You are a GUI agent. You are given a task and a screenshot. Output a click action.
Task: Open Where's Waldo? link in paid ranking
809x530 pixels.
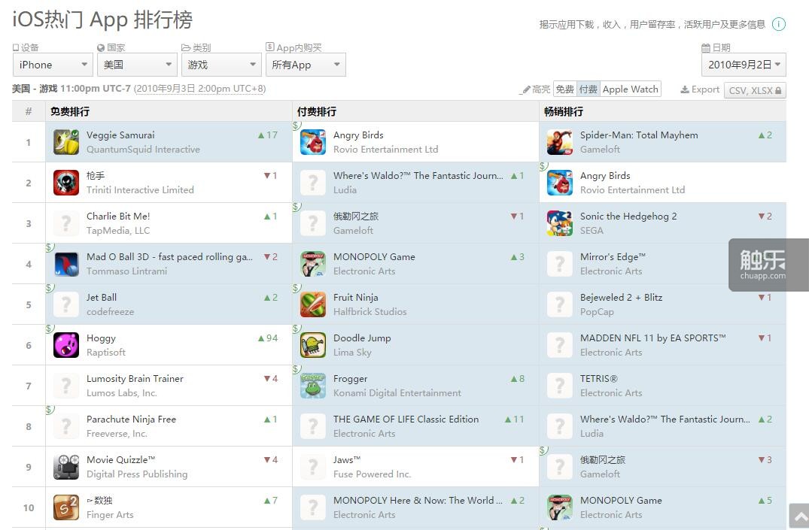418,176
